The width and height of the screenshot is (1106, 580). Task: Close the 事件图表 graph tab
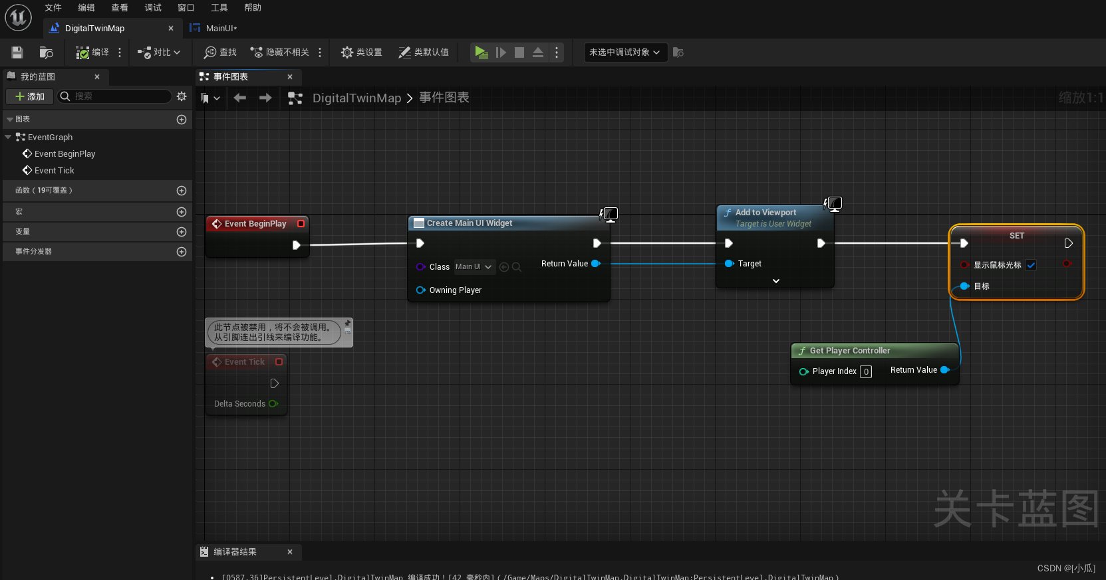(290, 77)
